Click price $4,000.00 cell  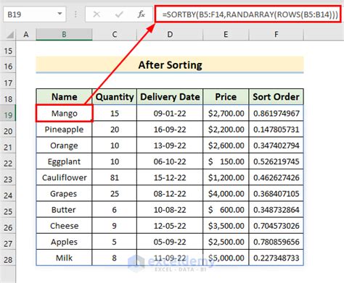click(226, 193)
